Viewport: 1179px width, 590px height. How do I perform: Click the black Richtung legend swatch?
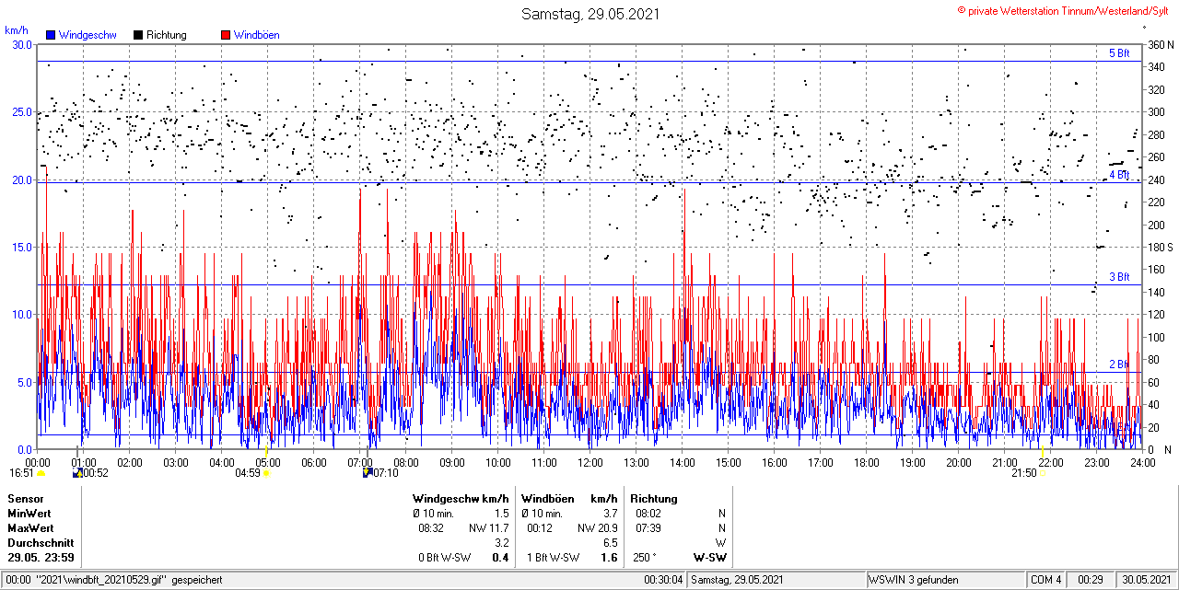coord(138,35)
